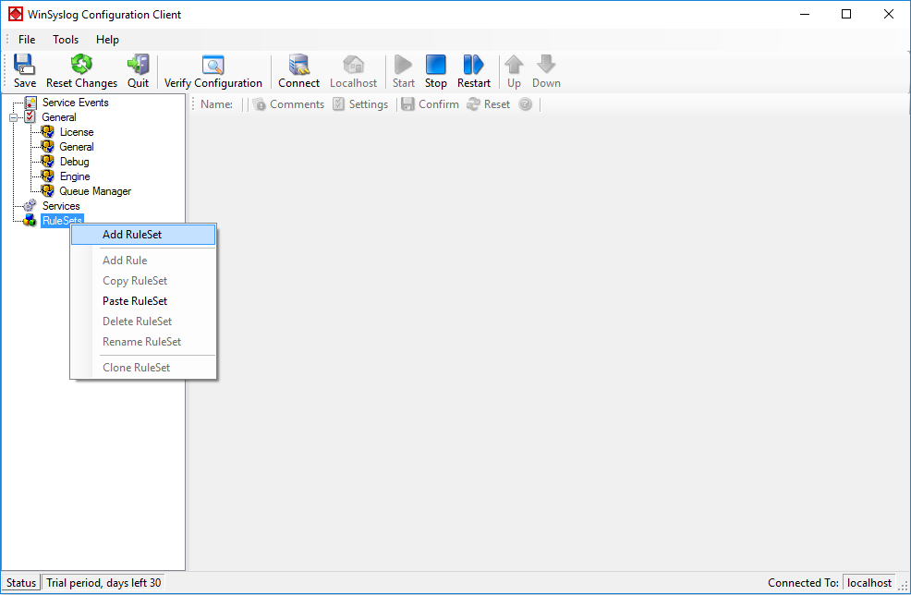Open the Help menu

coord(107,40)
